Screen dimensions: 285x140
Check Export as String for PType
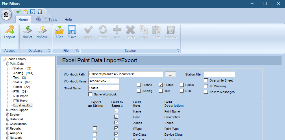(95, 128)
